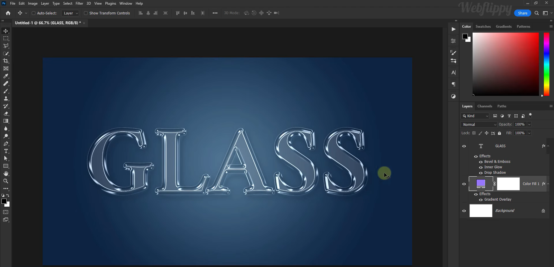Hide the Gradient Overlay effect
The image size is (554, 267).
click(x=481, y=200)
